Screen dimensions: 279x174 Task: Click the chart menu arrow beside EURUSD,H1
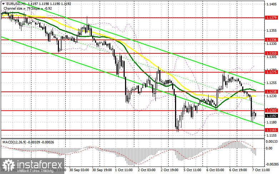coord(4,4)
